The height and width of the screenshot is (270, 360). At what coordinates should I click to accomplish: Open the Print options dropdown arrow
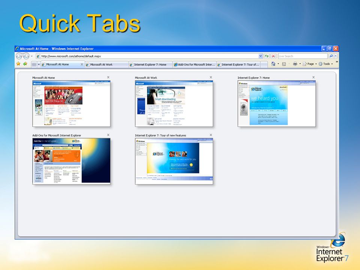pos(300,64)
